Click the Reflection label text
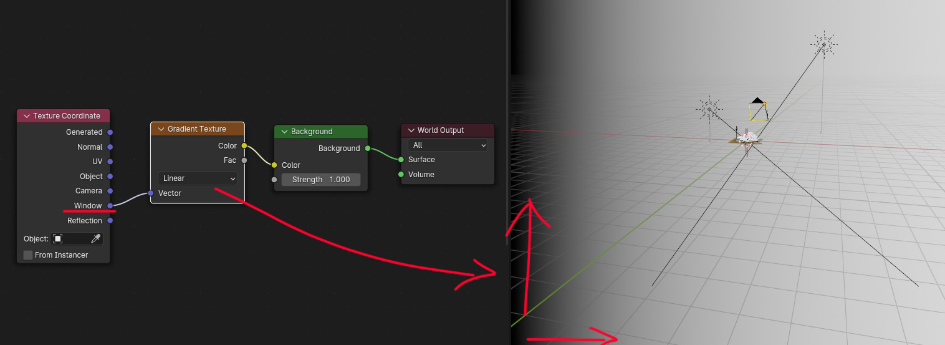The image size is (945, 345). click(x=85, y=221)
